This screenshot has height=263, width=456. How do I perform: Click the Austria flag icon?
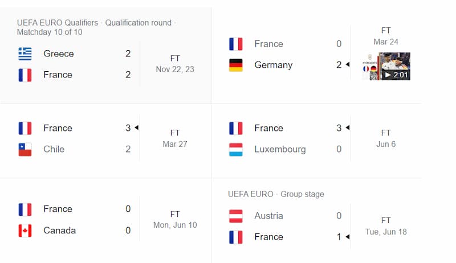pyautogui.click(x=236, y=216)
